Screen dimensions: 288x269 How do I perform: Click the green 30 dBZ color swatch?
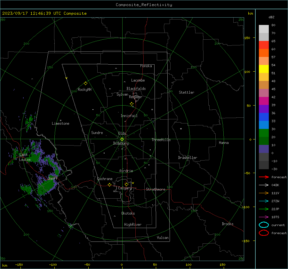coord(264,133)
